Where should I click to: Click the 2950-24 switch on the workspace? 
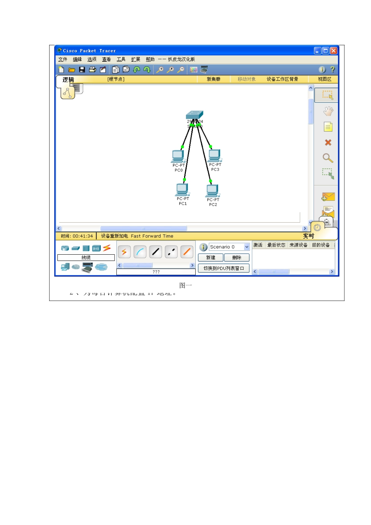(194, 115)
